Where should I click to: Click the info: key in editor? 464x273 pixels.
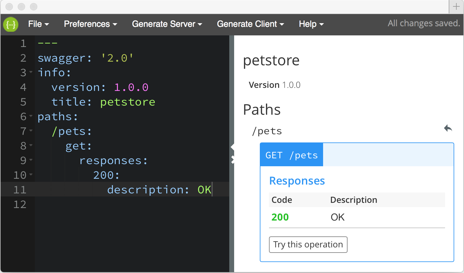pyautogui.click(x=54, y=73)
